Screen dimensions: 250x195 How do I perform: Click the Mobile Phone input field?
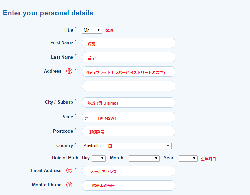click(x=128, y=185)
